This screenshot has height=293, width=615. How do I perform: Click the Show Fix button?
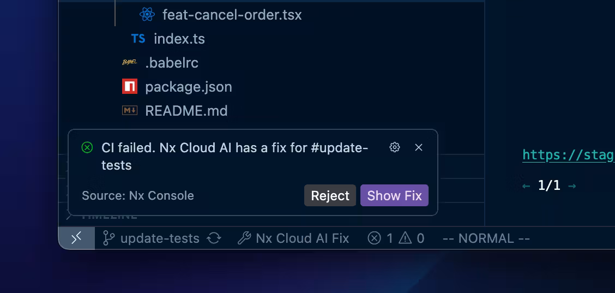(x=394, y=196)
